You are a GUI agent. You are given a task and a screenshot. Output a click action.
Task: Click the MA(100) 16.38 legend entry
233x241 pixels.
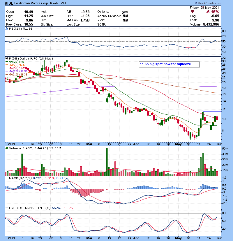pos(17,75)
